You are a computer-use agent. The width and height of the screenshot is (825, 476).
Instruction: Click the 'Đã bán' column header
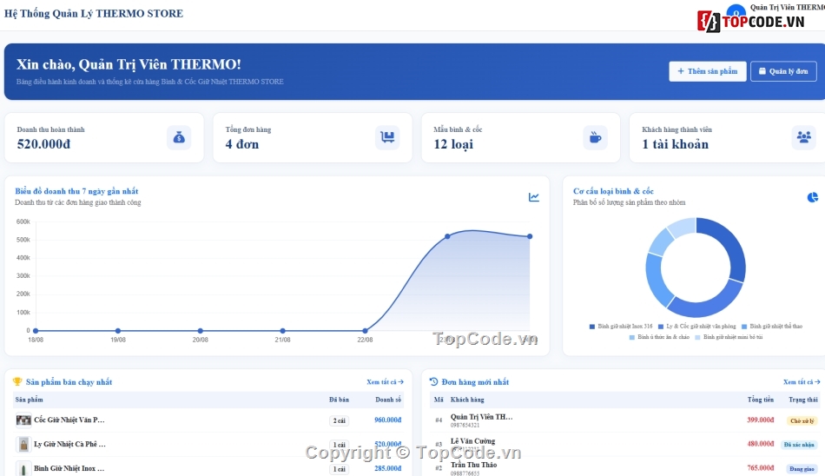[340, 400]
